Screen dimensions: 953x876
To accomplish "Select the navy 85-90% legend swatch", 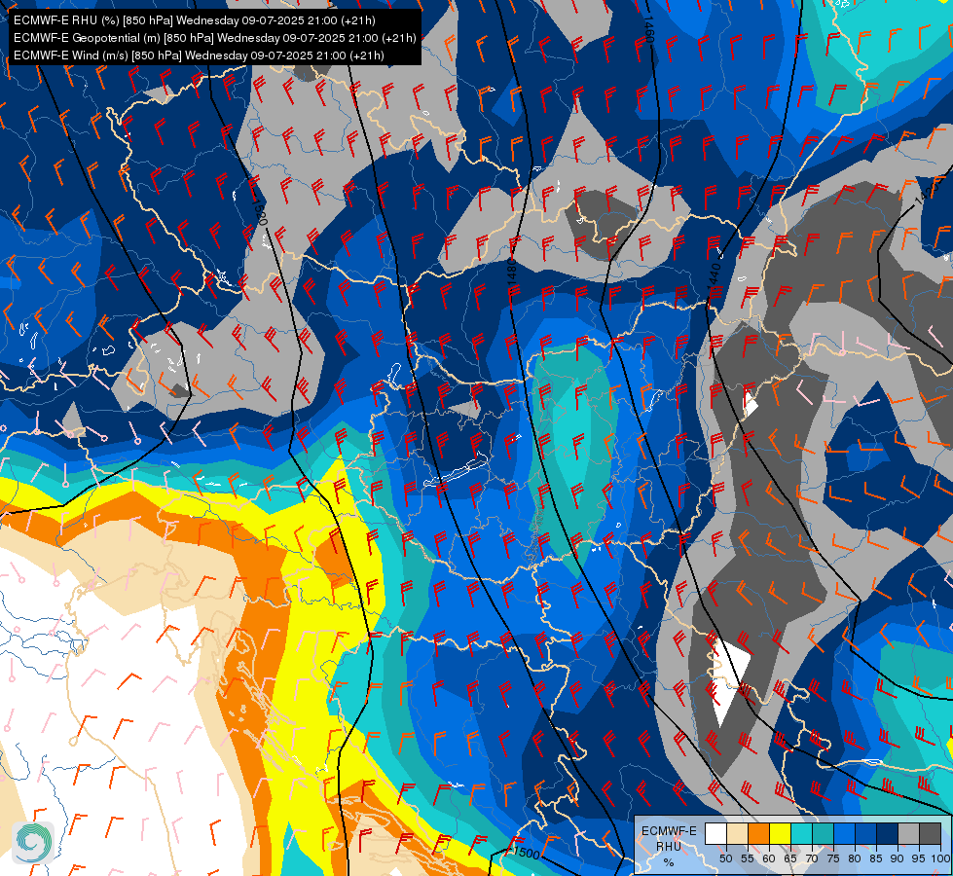I will (888, 833).
